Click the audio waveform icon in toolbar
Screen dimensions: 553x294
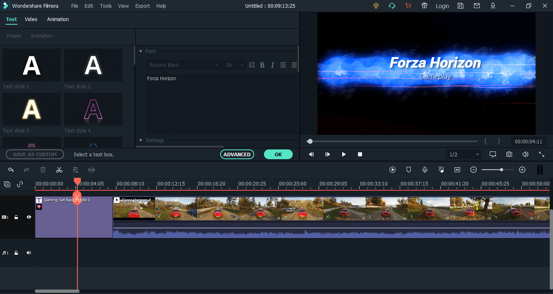coord(92,170)
